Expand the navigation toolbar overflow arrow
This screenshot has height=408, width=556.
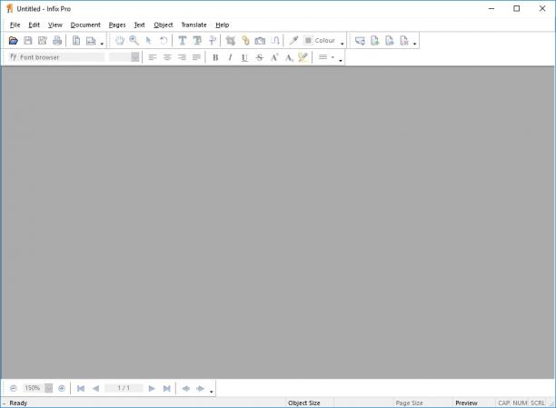212,392
